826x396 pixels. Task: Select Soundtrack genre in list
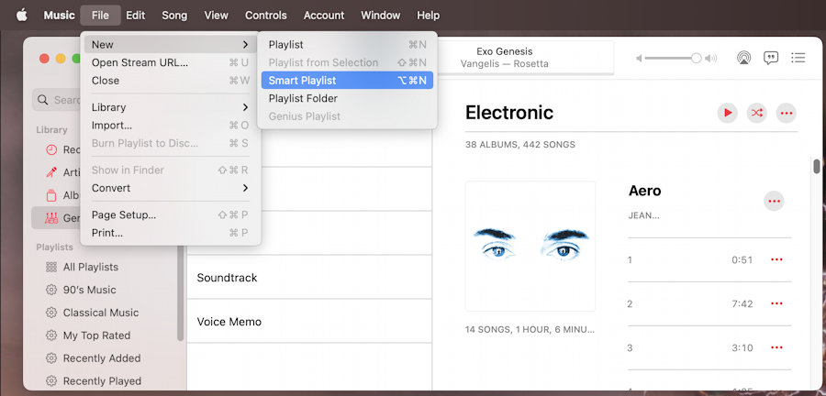(309, 277)
